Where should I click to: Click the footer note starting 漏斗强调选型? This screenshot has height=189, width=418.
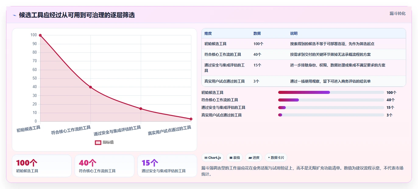click(x=302, y=171)
